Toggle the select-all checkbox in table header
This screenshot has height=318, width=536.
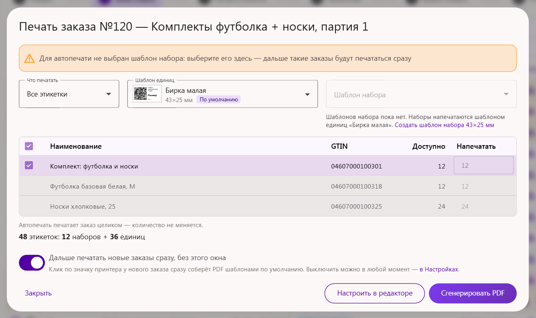[x=29, y=146]
